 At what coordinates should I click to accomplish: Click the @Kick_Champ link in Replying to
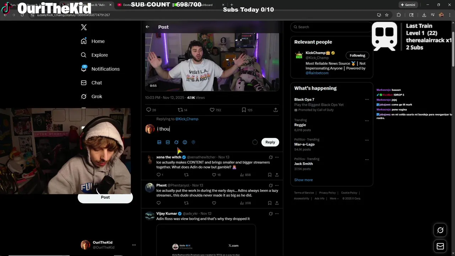coord(187,119)
